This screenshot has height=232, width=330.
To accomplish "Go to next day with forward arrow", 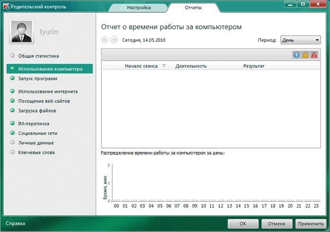I will 114,40.
